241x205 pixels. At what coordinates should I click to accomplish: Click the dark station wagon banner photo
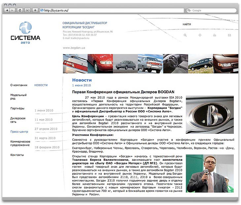click(x=201, y=64)
